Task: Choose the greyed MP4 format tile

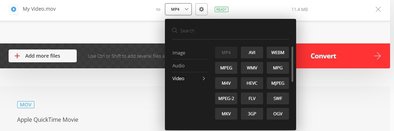Action: point(226,52)
